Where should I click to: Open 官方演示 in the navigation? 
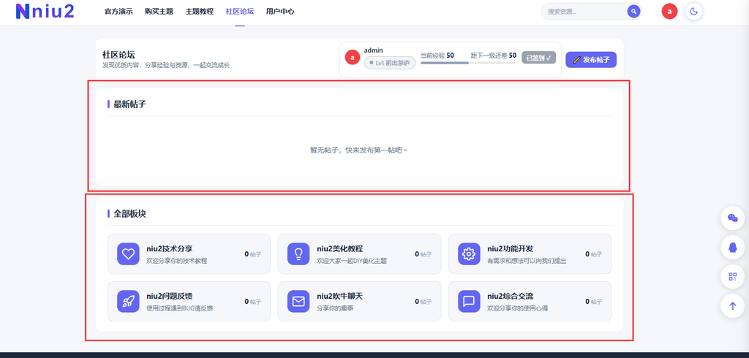118,12
